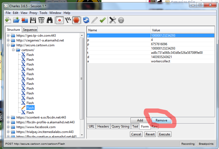219x149 pixels.
Task: Switch to the Raw tab
Action: tap(155, 127)
